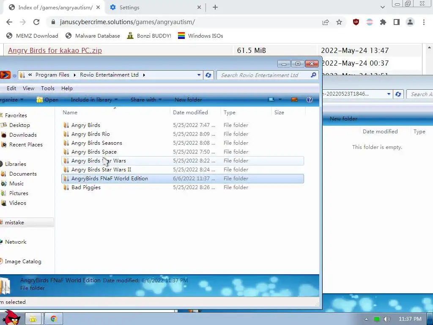Reload the page in Chrome

point(36,22)
